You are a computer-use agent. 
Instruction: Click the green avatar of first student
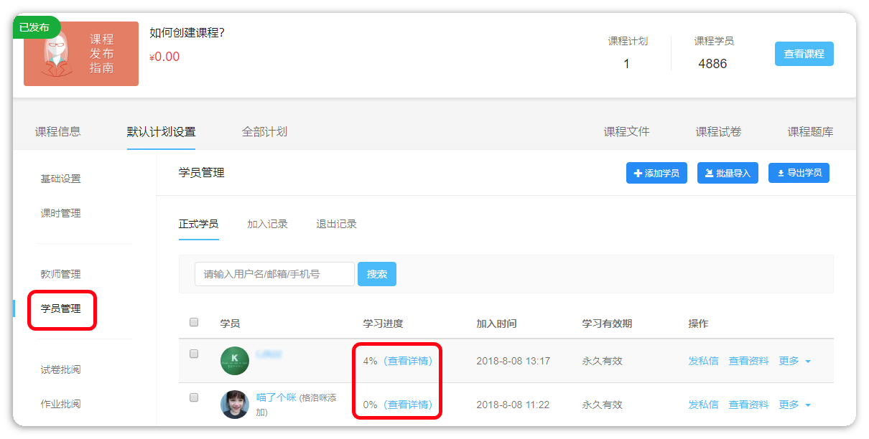235,361
